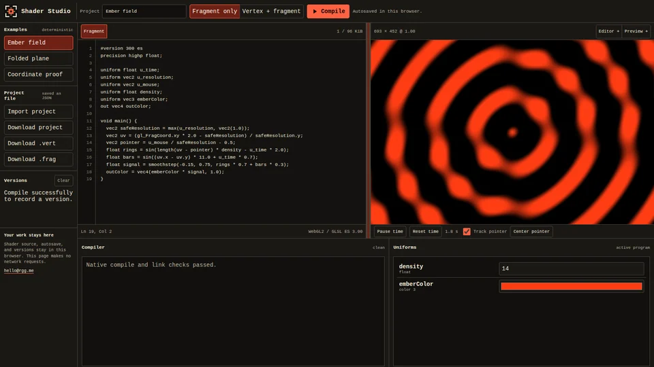This screenshot has width=654, height=367.
Task: Load the Folded plane example
Action: tap(38, 58)
